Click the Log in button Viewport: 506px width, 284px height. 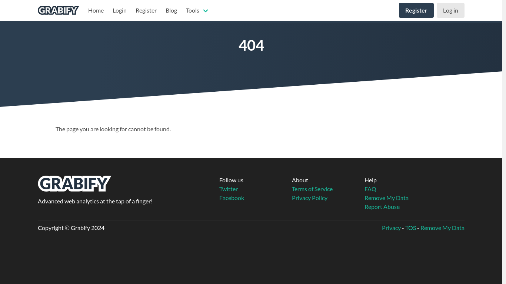[450, 10]
